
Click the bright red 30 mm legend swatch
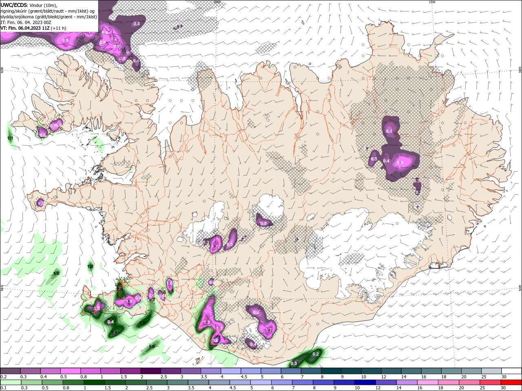[x=511, y=382]
